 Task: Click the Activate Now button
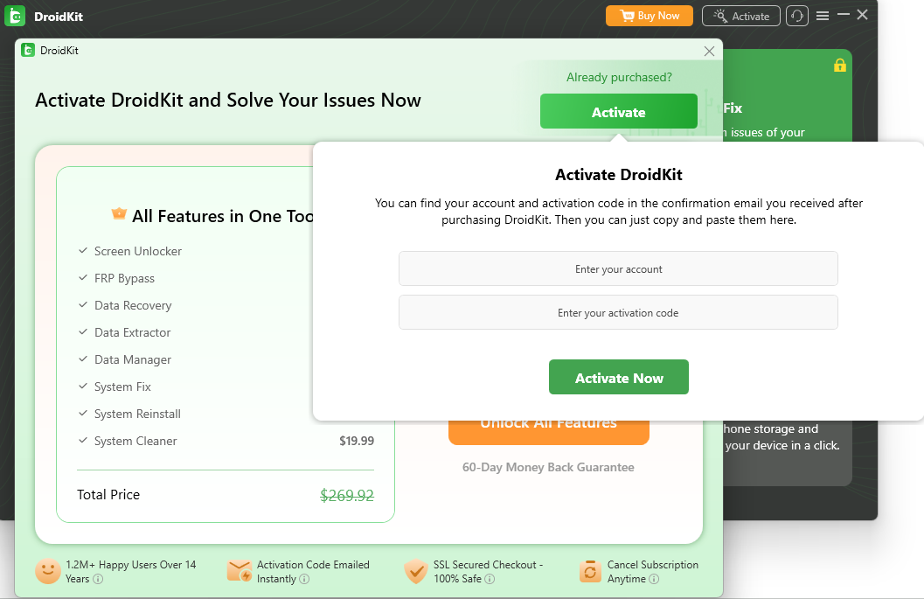tap(619, 377)
